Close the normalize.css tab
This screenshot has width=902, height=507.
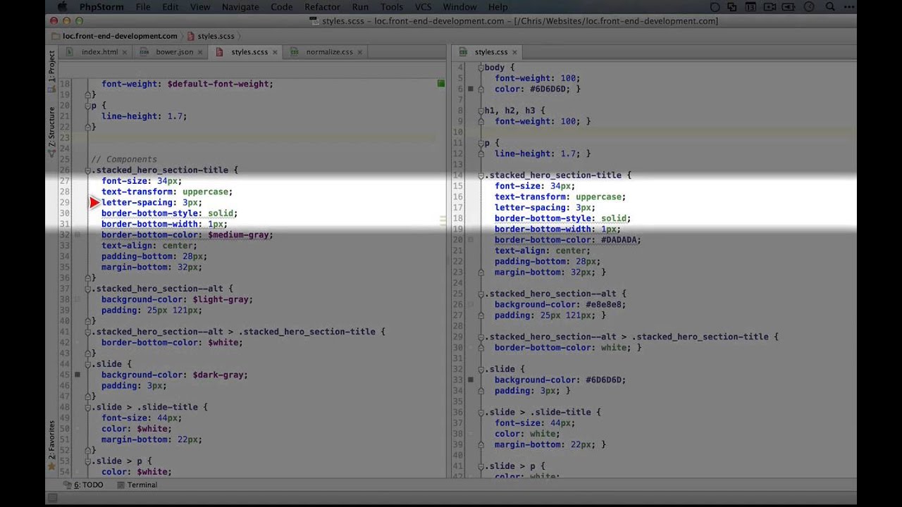pyautogui.click(x=360, y=52)
